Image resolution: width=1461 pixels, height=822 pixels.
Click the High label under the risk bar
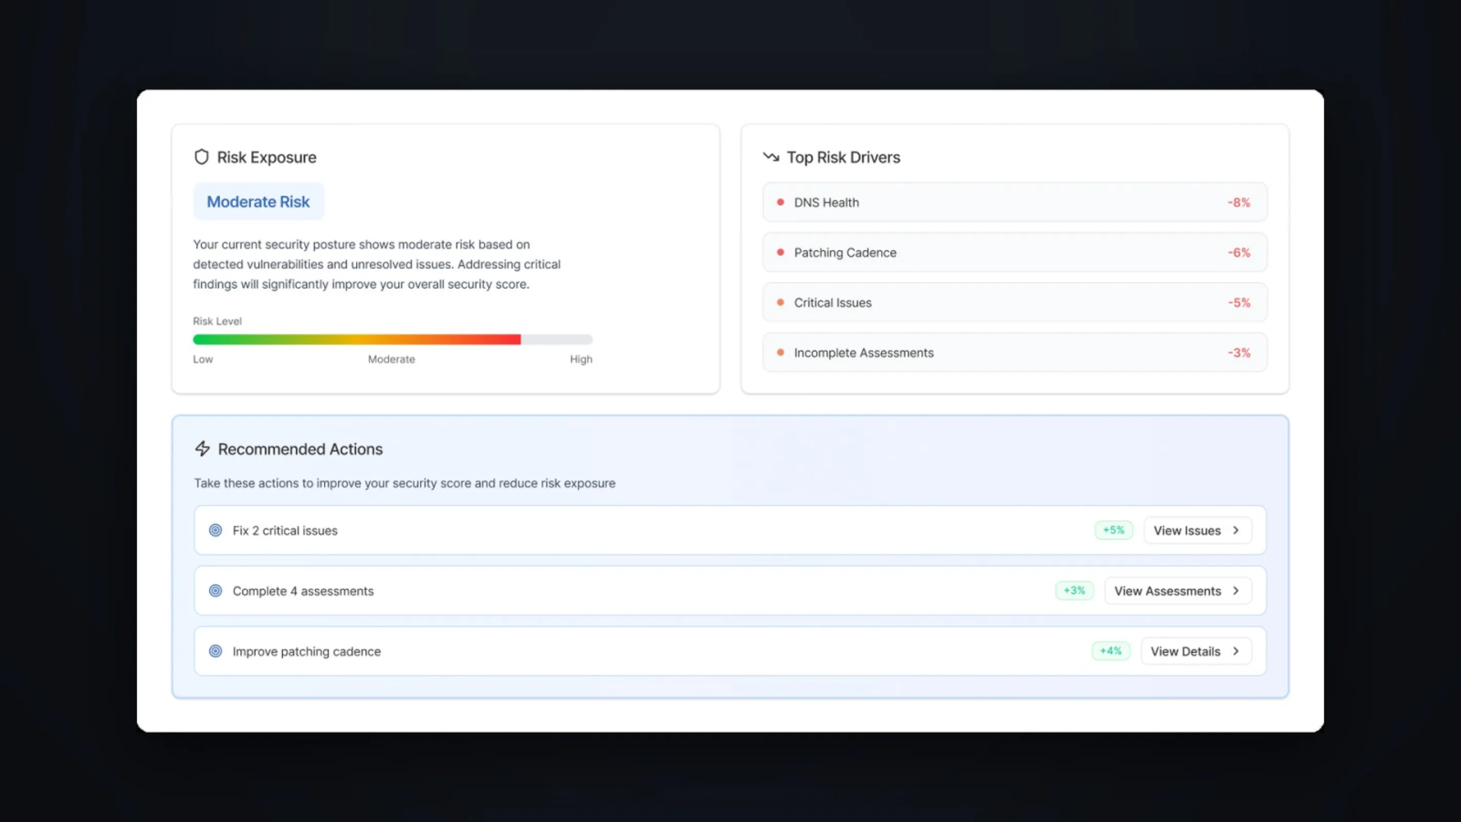[x=581, y=359]
